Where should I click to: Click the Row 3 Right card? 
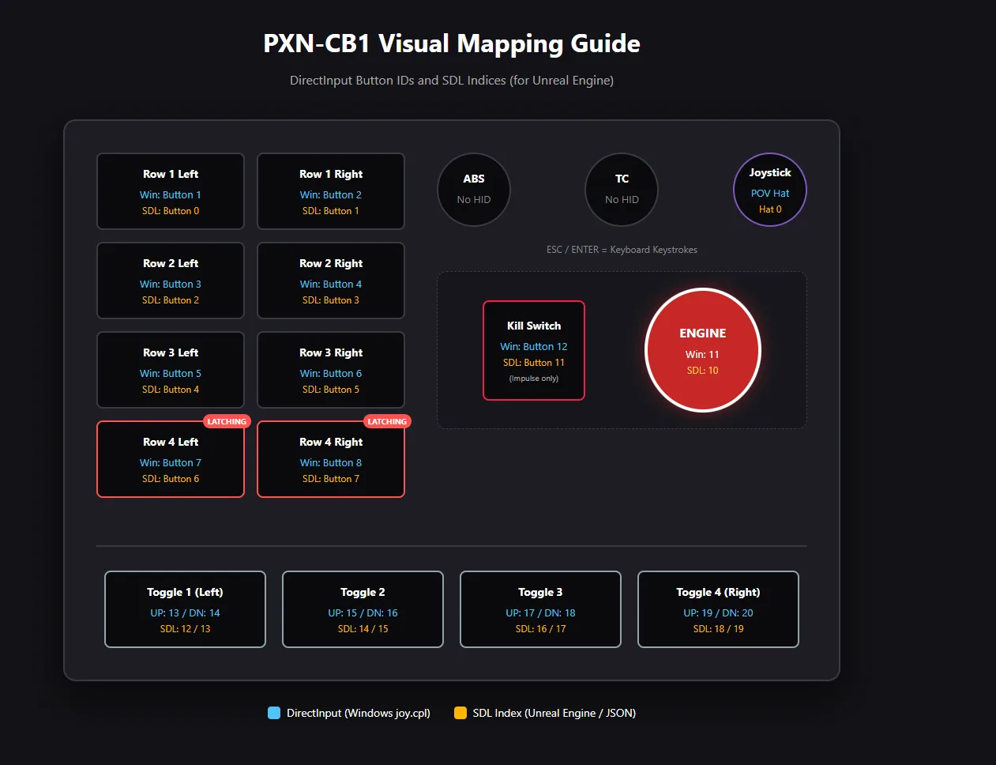point(331,370)
